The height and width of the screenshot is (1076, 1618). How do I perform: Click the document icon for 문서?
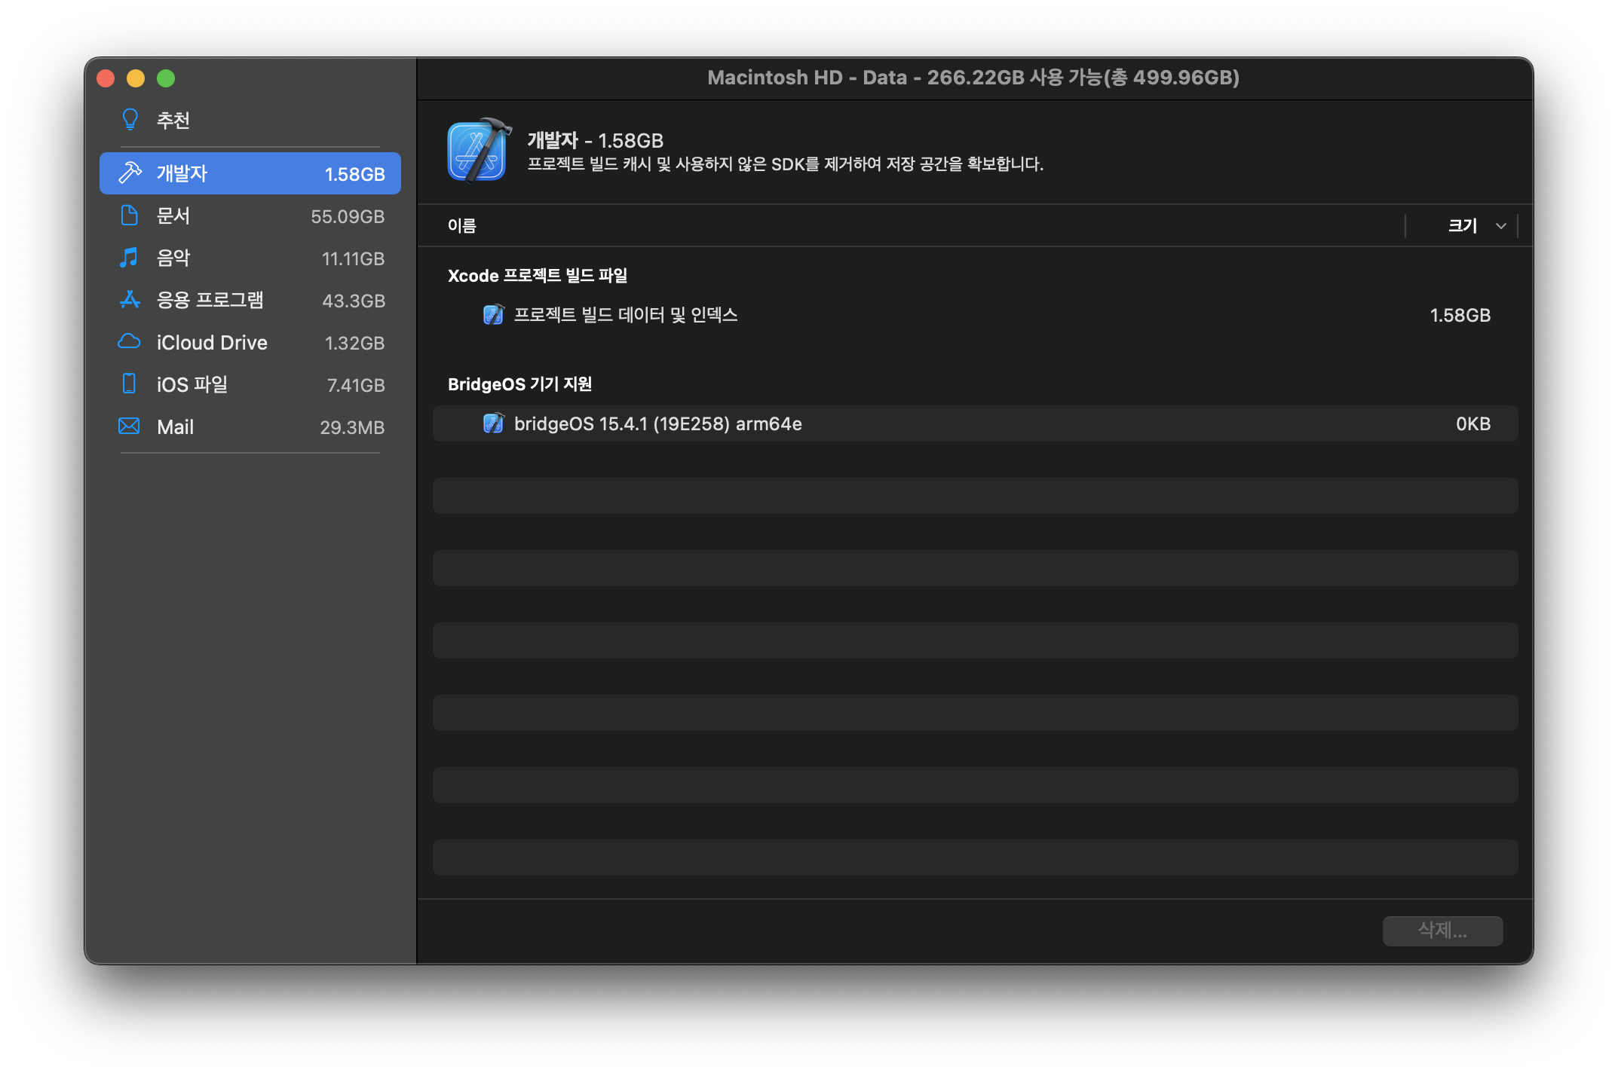pyautogui.click(x=130, y=216)
